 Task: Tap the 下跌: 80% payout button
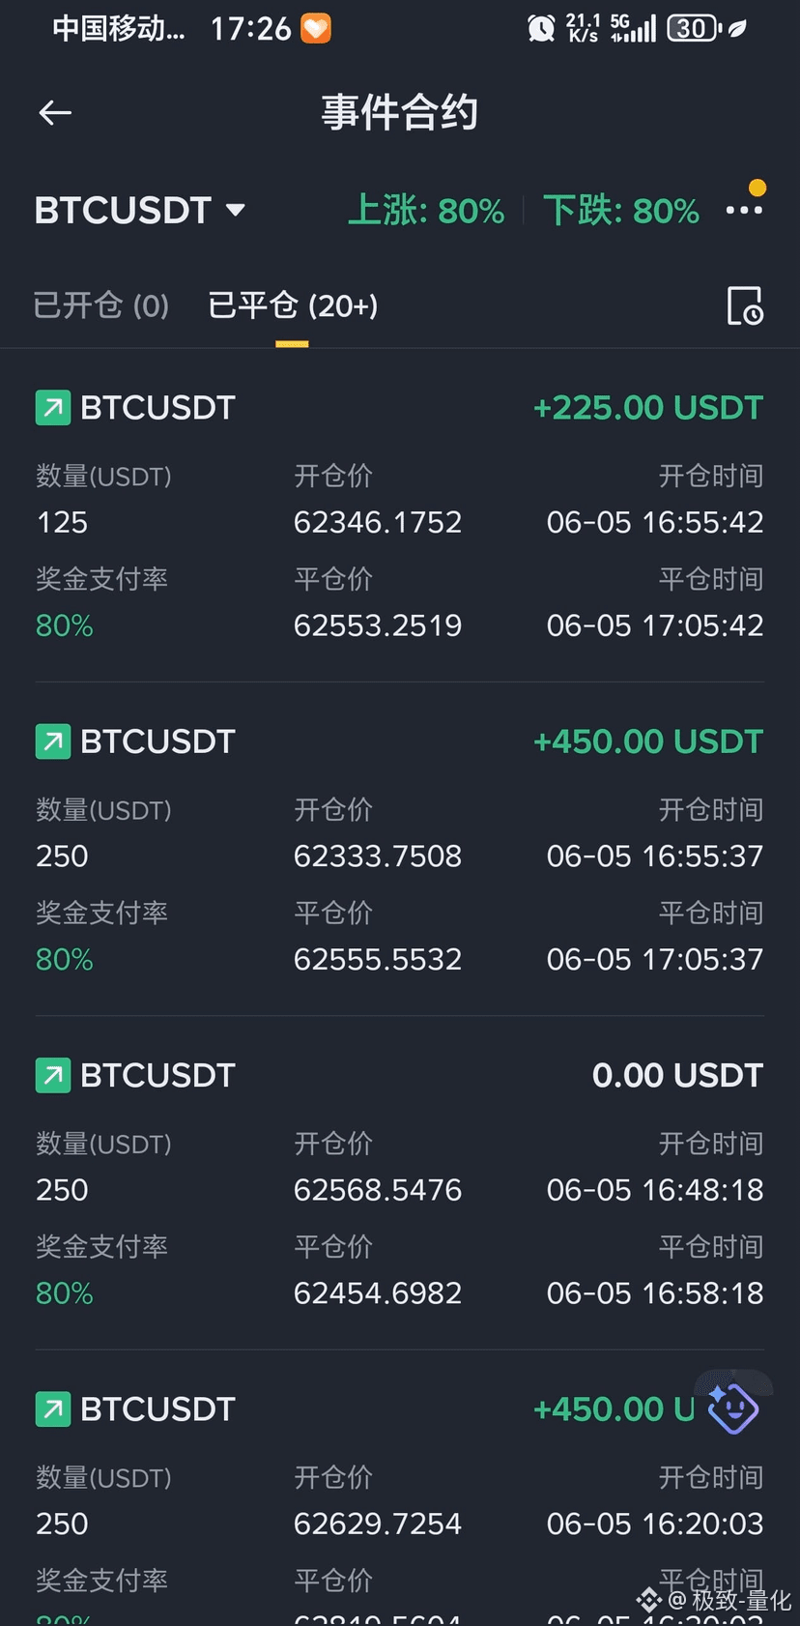621,210
